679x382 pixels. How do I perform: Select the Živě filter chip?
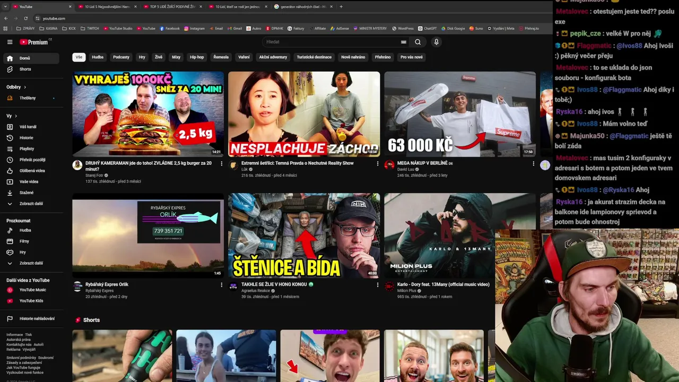pyautogui.click(x=159, y=57)
